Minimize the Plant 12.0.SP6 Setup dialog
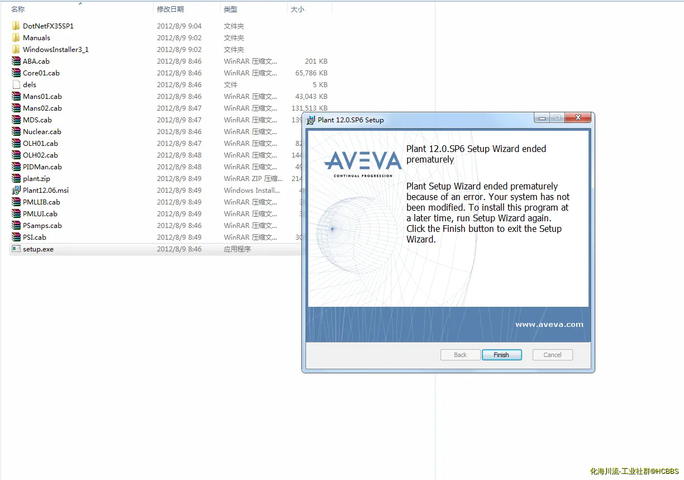The height and width of the screenshot is (480, 684). [x=542, y=118]
